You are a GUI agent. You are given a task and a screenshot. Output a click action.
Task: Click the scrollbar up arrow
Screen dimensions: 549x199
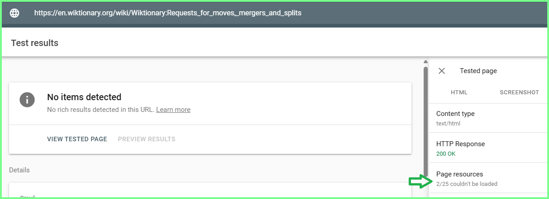click(x=425, y=62)
